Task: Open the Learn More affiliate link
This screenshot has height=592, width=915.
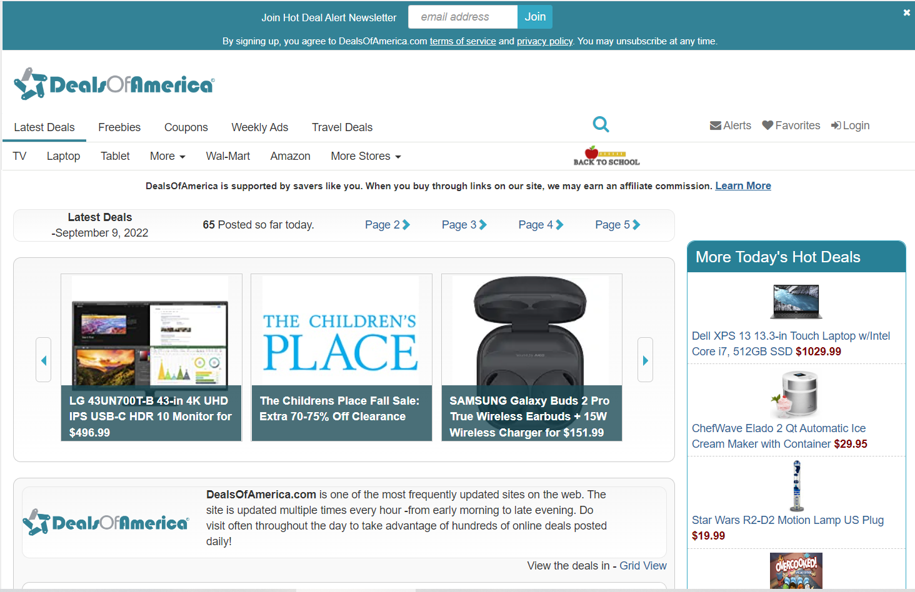Action: click(x=743, y=186)
